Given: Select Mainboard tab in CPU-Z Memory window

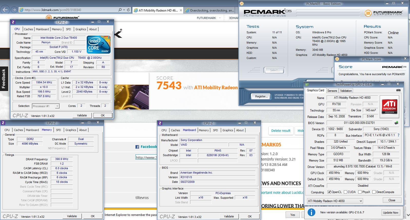Looking at the screenshot, I should click(32, 130).
